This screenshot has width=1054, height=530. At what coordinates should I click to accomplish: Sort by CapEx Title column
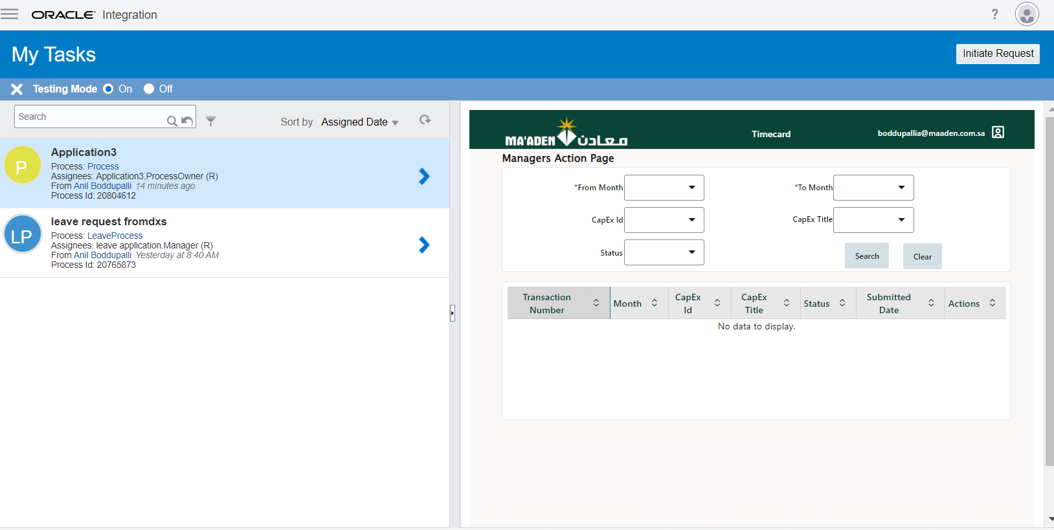pyautogui.click(x=787, y=303)
